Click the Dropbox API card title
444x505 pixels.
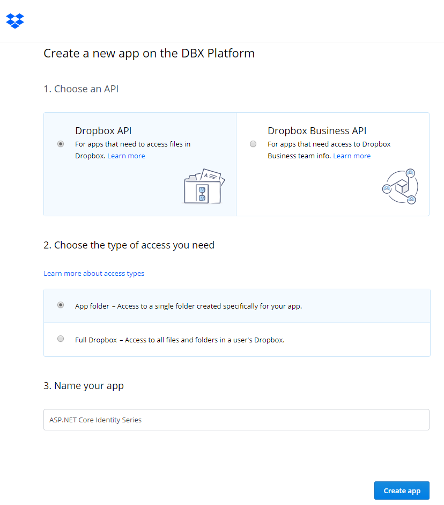tap(103, 131)
